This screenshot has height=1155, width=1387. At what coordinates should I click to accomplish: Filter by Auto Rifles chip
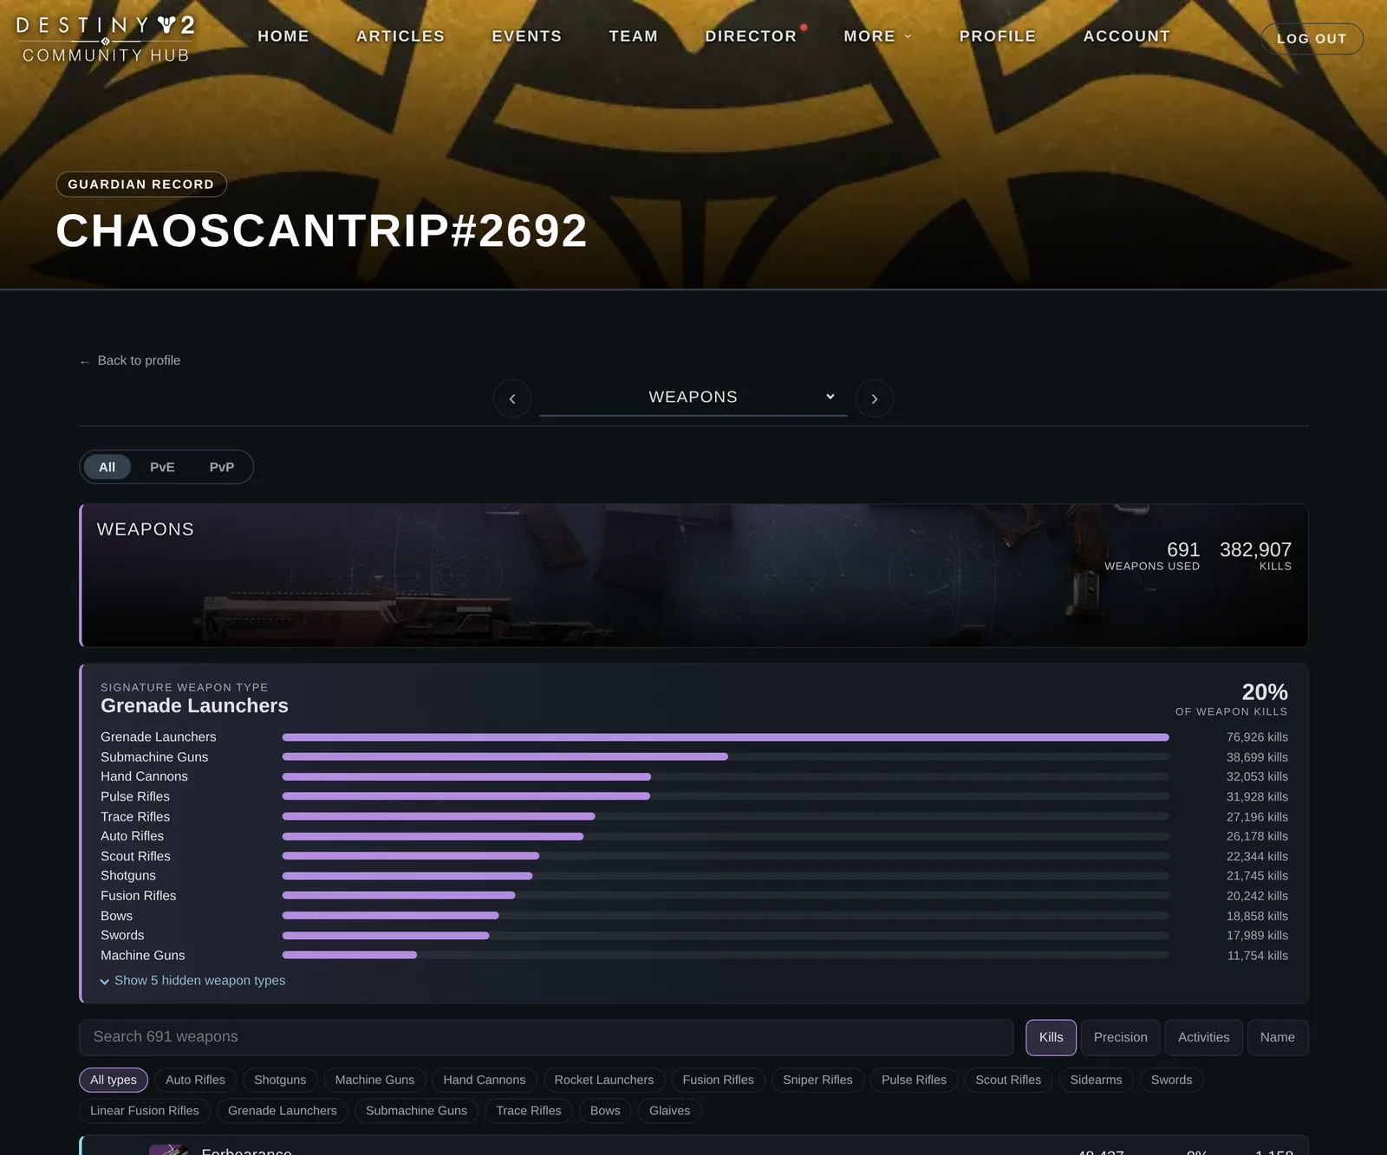pos(195,1080)
